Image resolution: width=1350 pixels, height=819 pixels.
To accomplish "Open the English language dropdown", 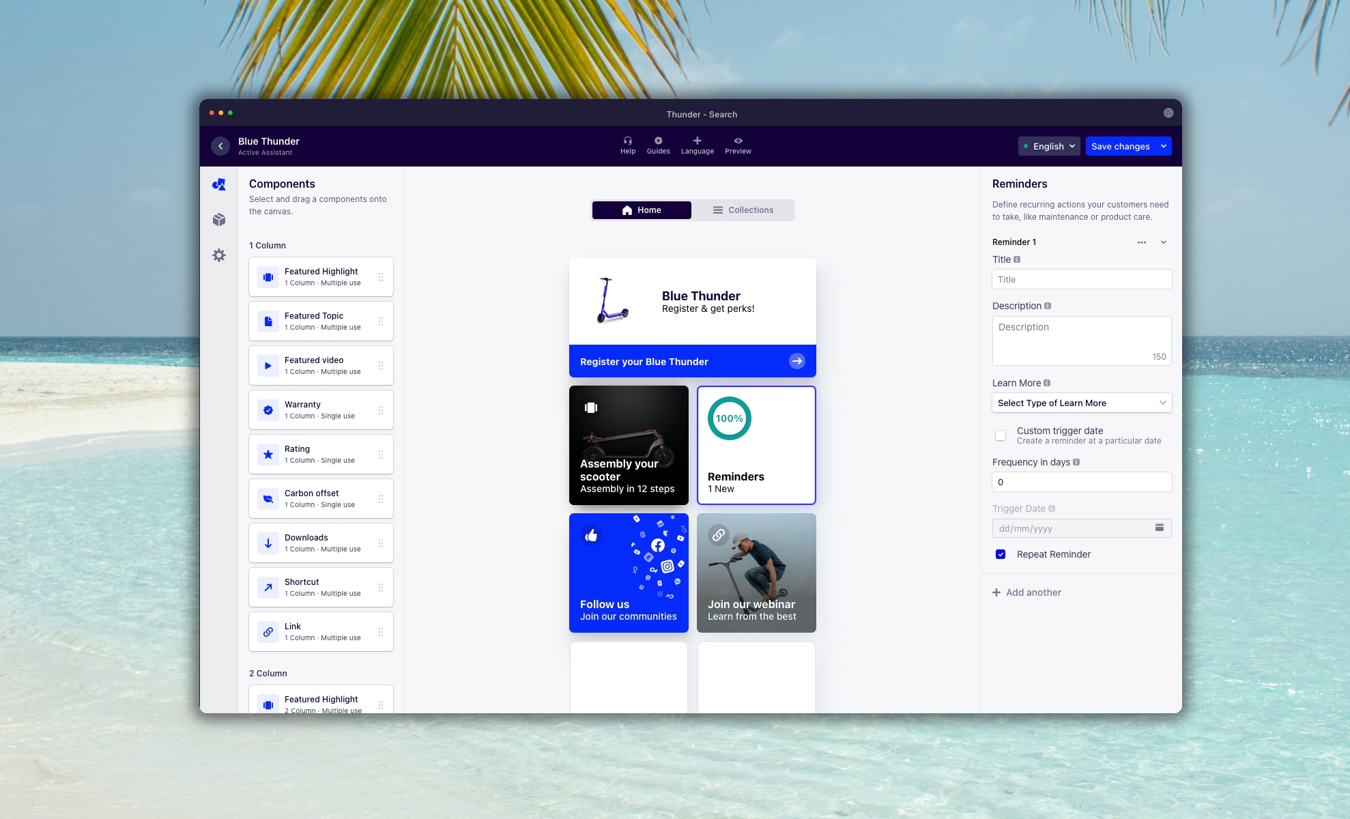I will (x=1049, y=146).
